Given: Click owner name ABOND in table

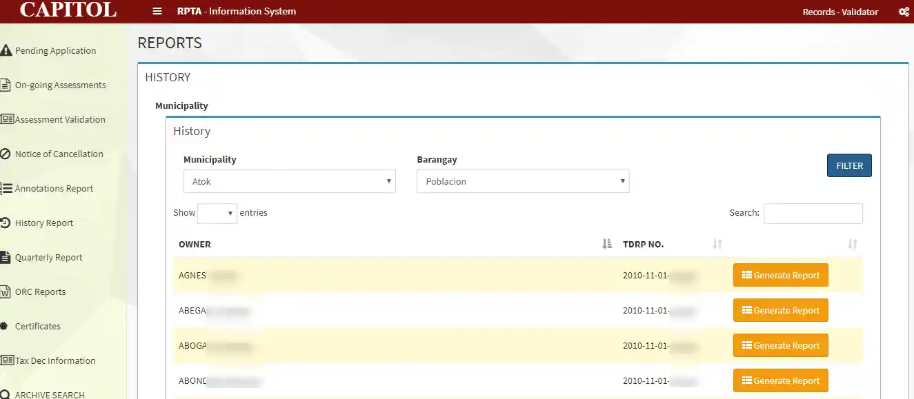Looking at the screenshot, I should [193, 380].
